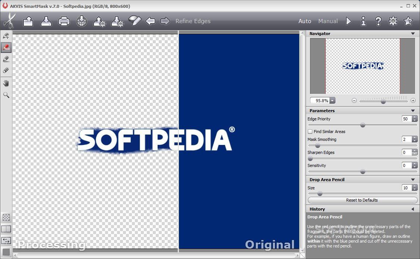The image size is (420, 259).
Task: Click pencil Size value field
Action: coord(407,188)
